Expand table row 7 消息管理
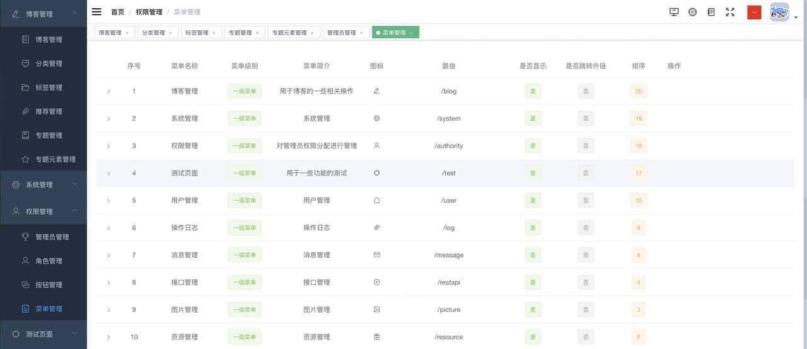807x349 pixels. (108, 255)
